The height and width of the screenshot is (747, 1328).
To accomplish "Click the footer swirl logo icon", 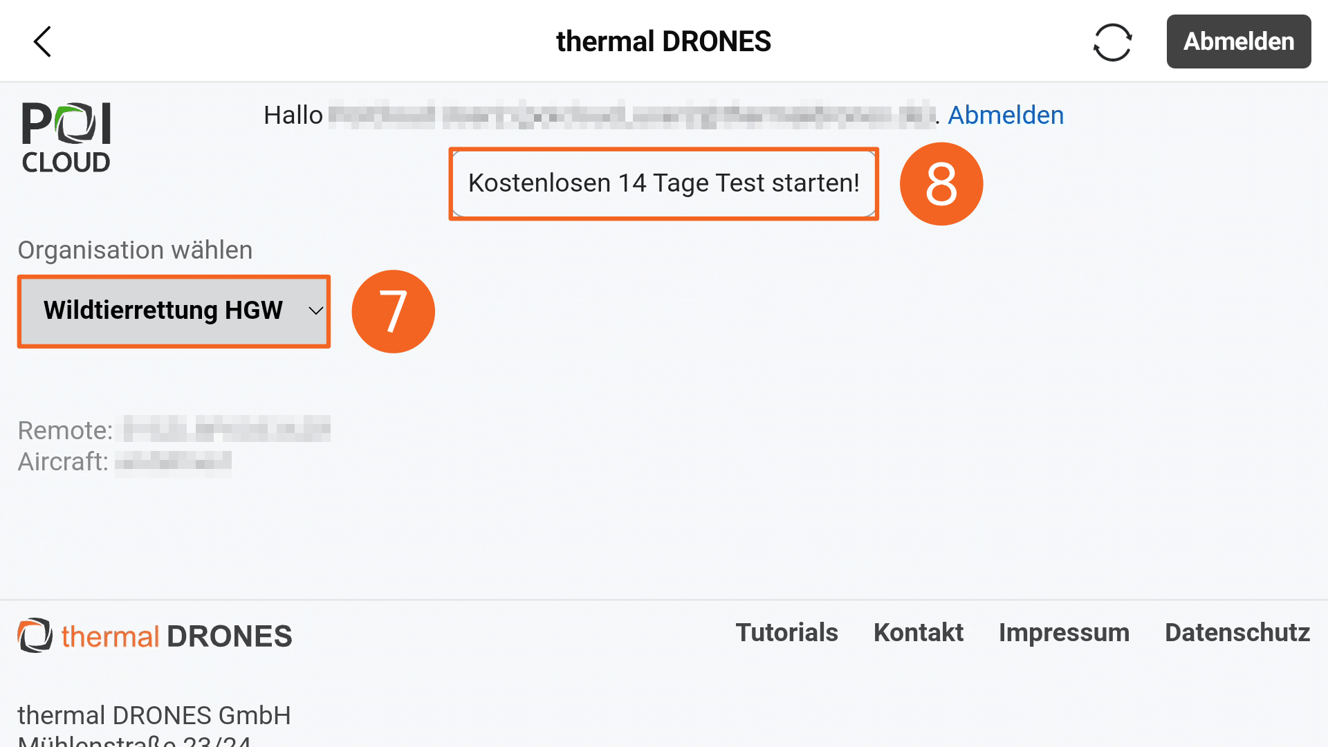I will (x=35, y=635).
